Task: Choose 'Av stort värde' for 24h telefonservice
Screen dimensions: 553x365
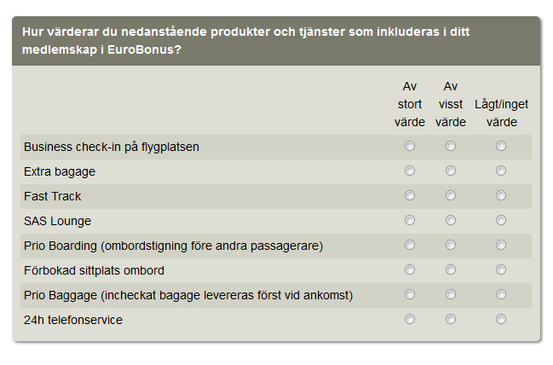Action: [x=410, y=319]
